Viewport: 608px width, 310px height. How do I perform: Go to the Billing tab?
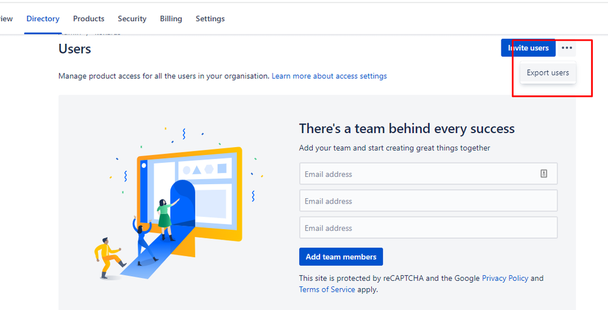tap(171, 19)
